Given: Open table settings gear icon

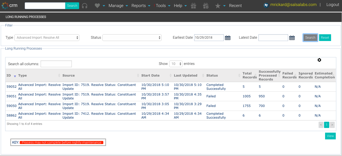Looking at the screenshot, I should pyautogui.click(x=319, y=60).
